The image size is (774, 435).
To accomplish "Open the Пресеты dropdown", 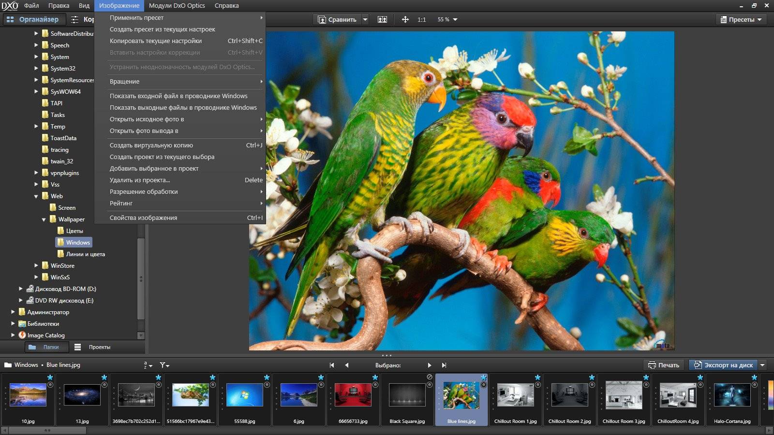I will (x=741, y=19).
